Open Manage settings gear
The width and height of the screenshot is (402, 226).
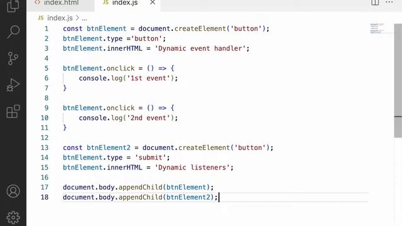click(x=13, y=218)
